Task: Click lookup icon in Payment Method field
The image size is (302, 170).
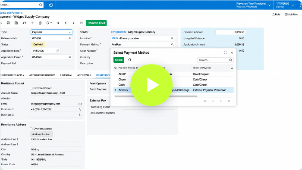Action: (x=173, y=44)
